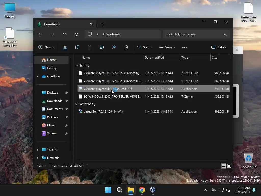
Task: Collapse the Yesterday group
Action: coord(77,104)
